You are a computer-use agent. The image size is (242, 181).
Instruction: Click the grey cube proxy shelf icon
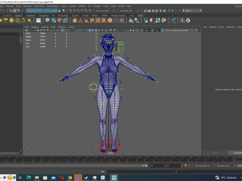(x=47, y=21)
